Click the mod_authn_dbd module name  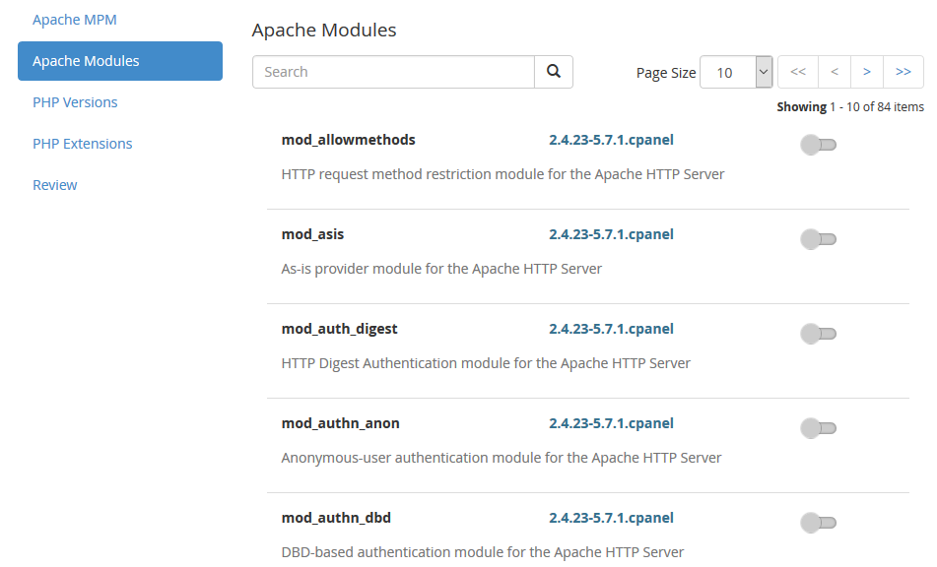336,518
